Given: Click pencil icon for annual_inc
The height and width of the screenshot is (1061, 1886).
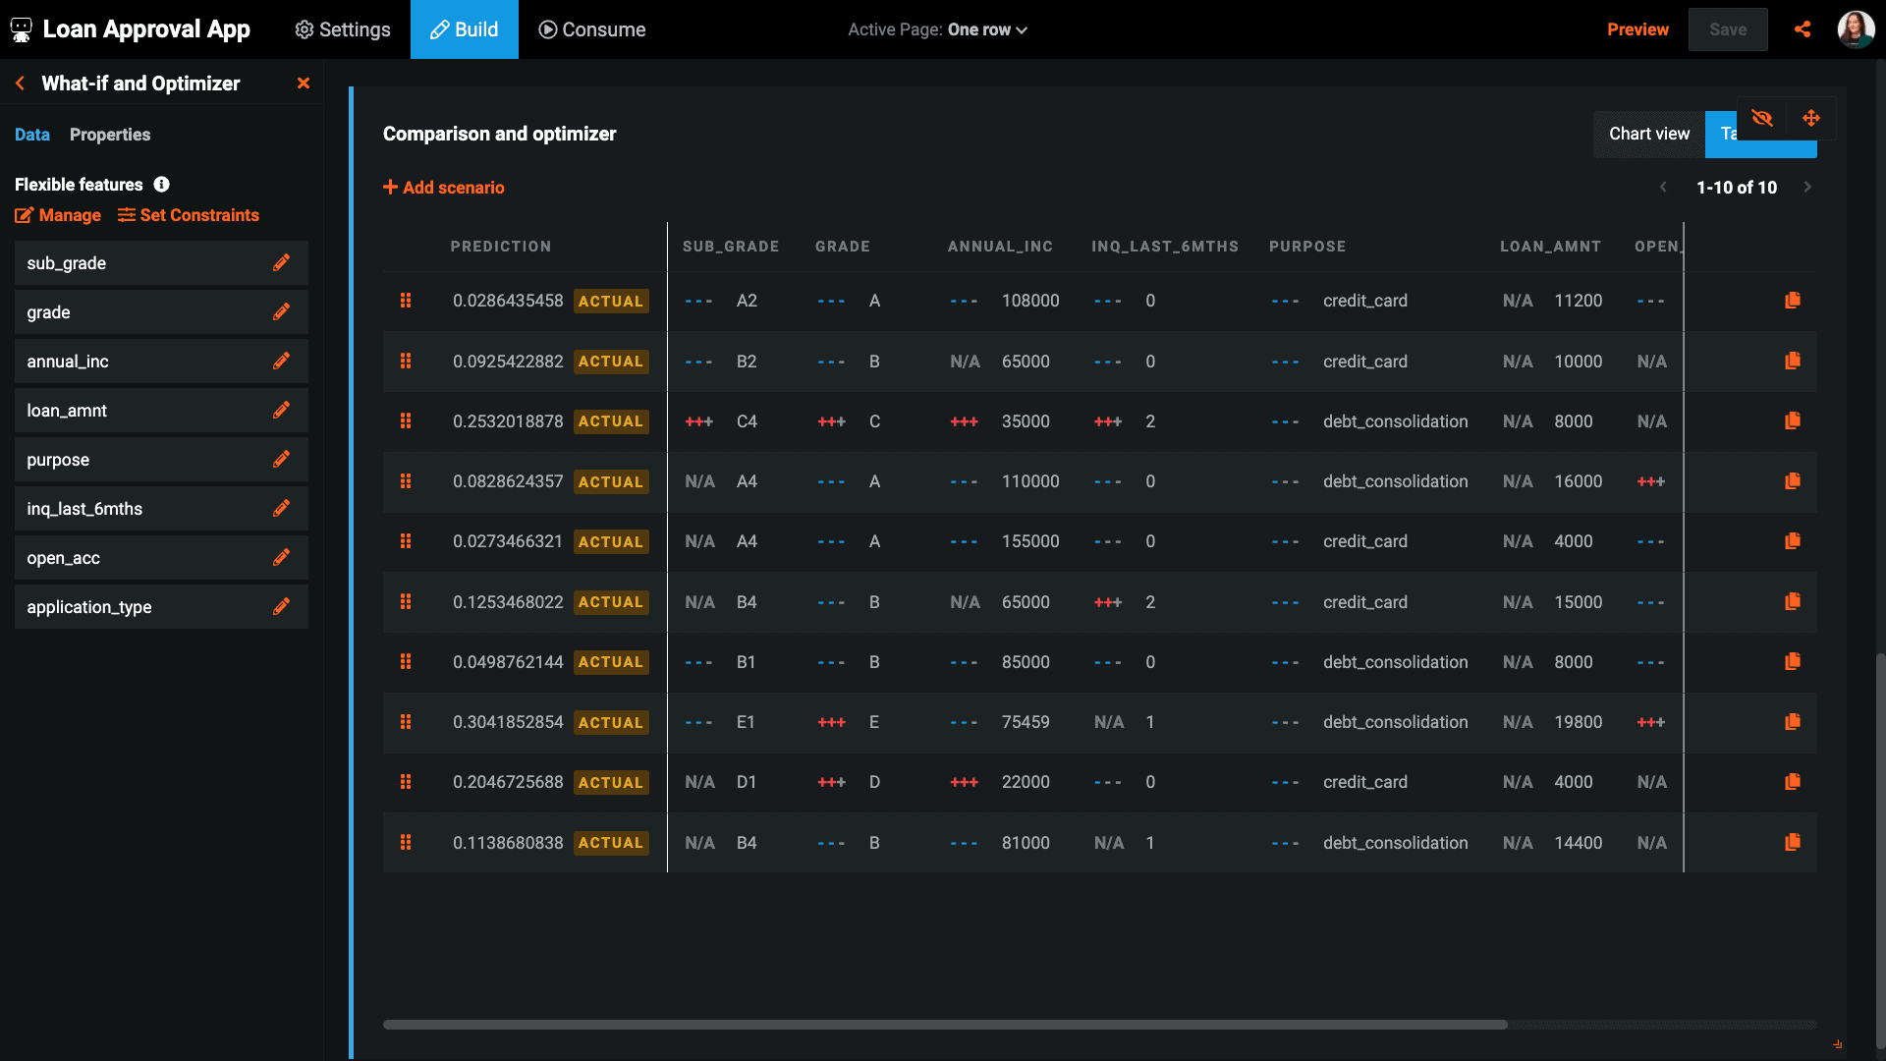Looking at the screenshot, I should click(281, 361).
